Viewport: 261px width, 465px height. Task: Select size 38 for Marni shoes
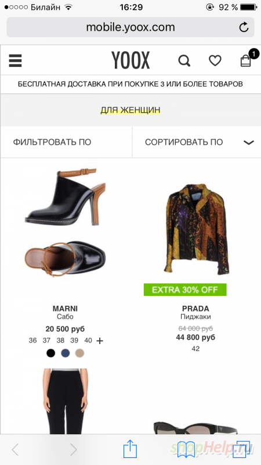click(x=60, y=341)
